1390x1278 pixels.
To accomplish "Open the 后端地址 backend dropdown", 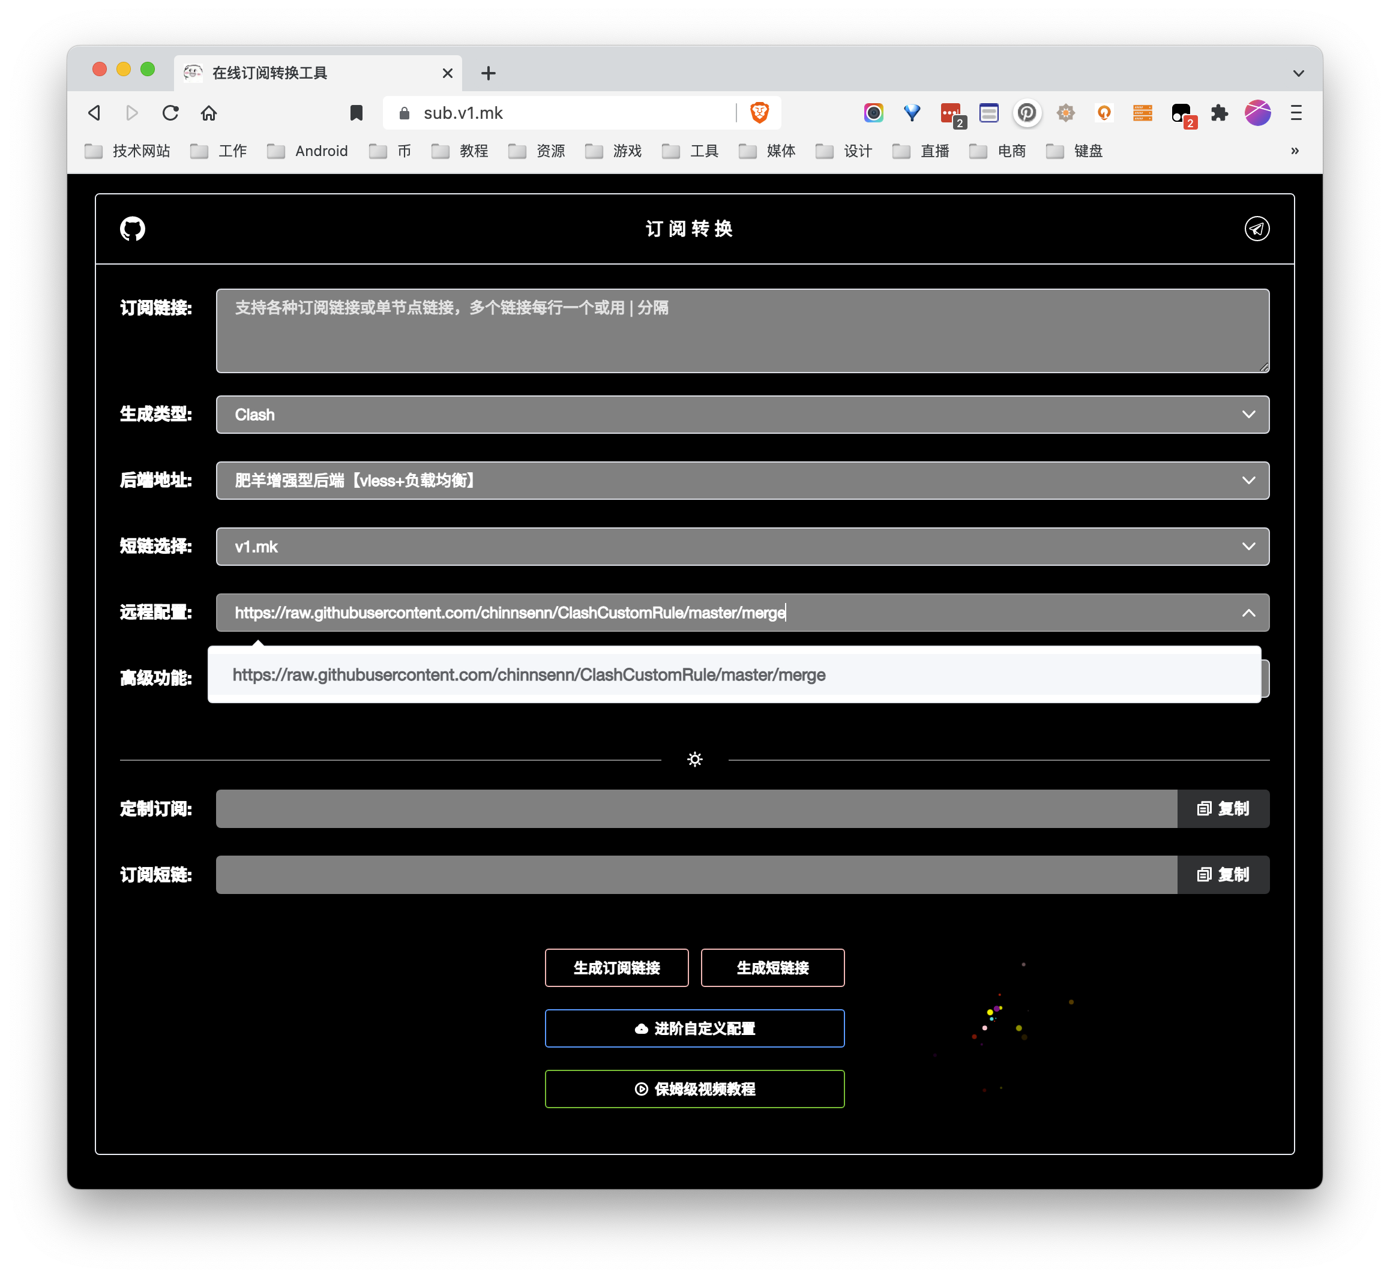I will 742,480.
